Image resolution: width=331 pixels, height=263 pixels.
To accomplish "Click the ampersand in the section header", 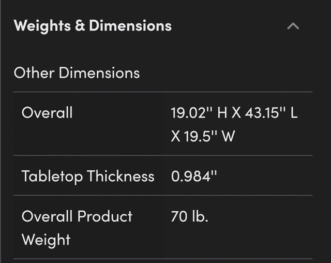I will point(80,26).
